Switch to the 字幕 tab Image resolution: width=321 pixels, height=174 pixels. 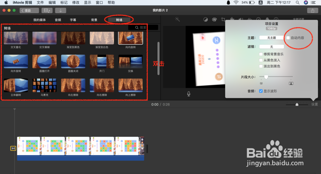[73, 20]
